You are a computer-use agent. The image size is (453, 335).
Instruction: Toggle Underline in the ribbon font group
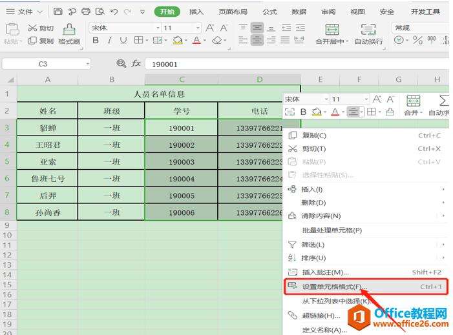coord(123,41)
